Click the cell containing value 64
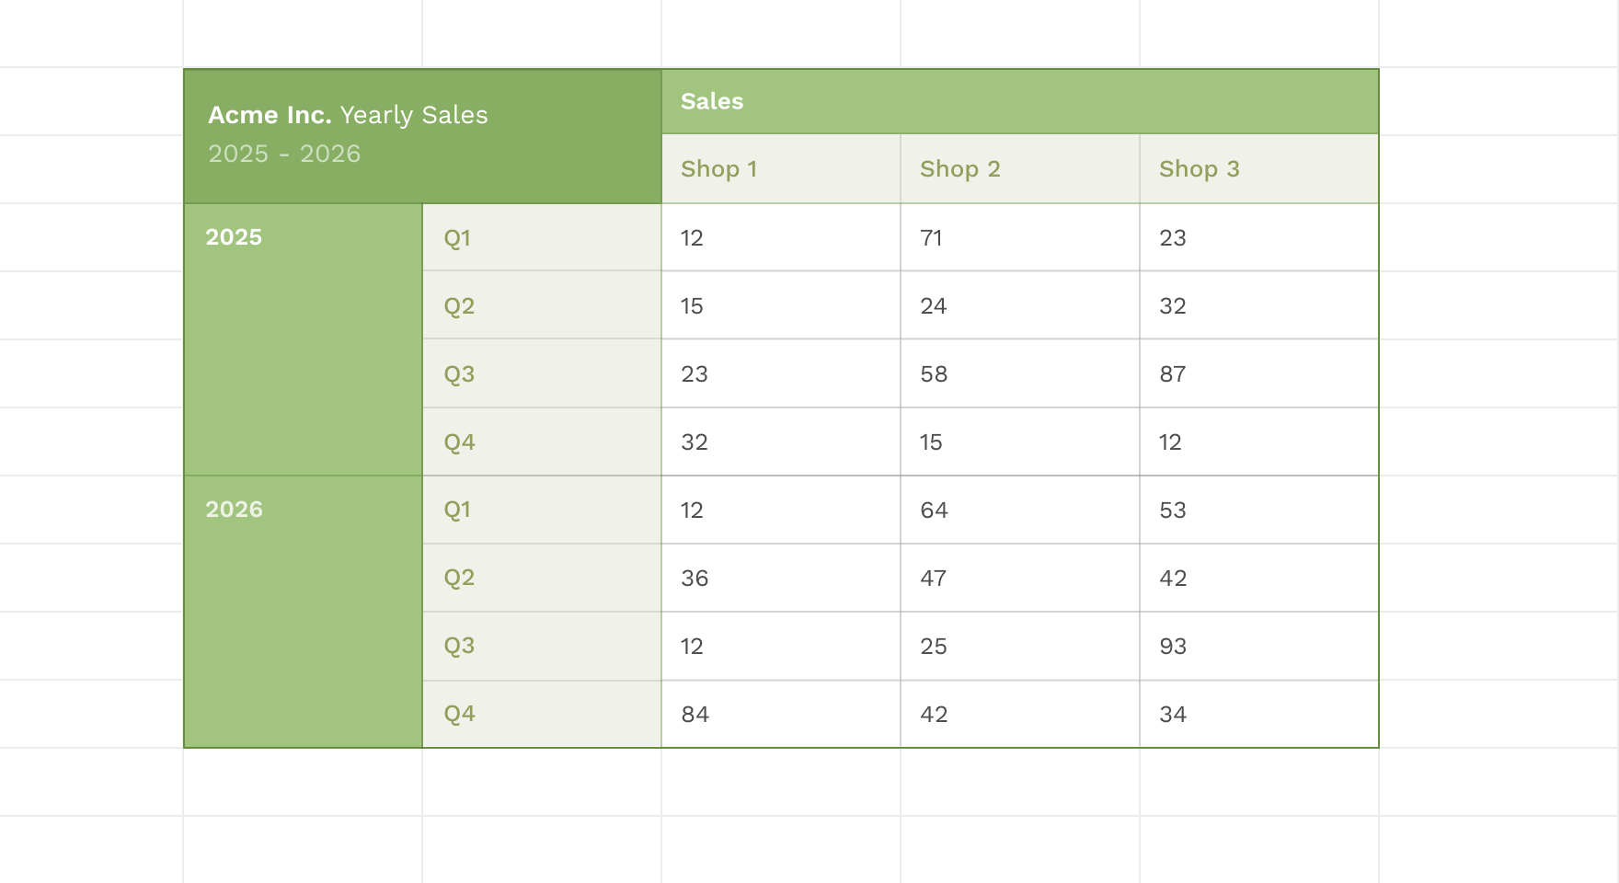The image size is (1619, 883). [1020, 510]
